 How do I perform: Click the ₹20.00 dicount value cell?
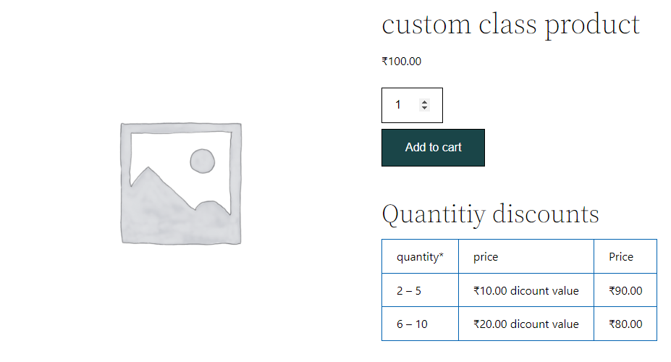tap(526, 324)
